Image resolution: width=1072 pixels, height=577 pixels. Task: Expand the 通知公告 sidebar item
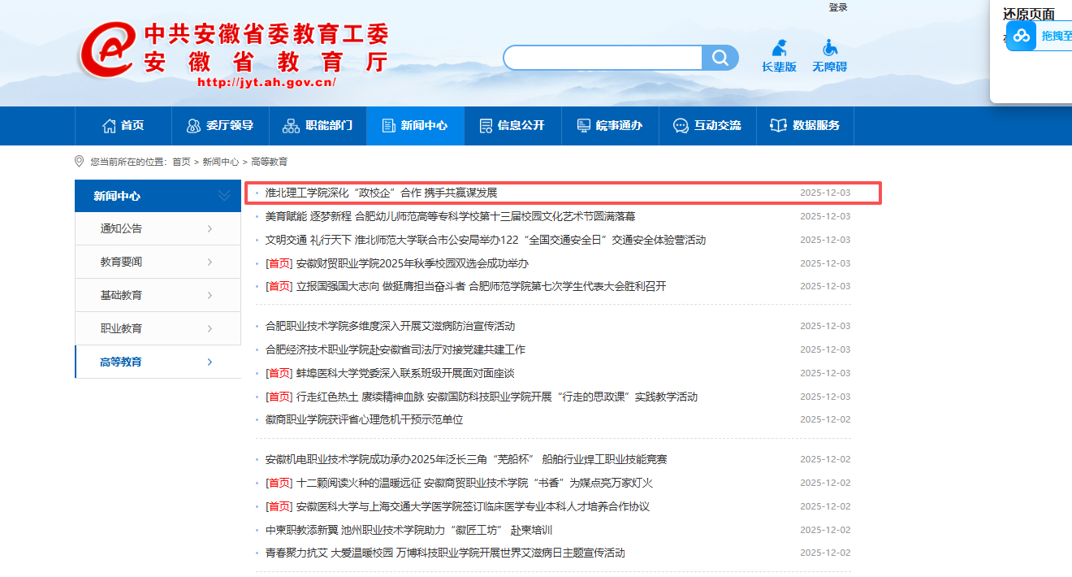(210, 229)
